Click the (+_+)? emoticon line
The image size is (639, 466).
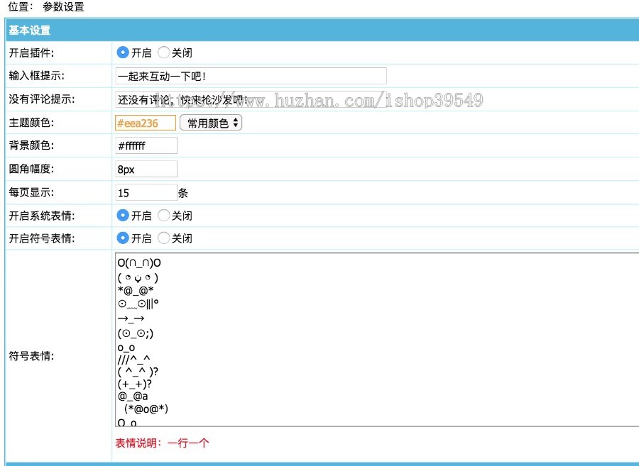tap(134, 384)
